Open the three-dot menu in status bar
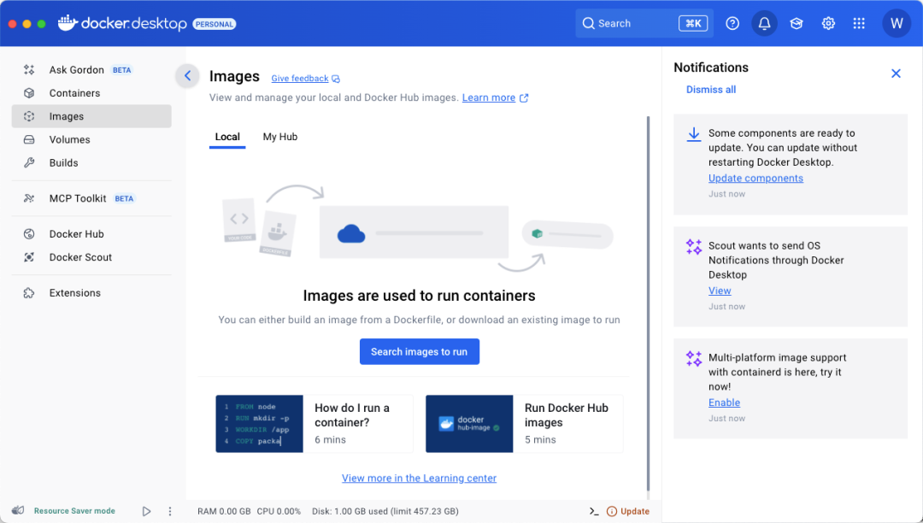 (170, 511)
